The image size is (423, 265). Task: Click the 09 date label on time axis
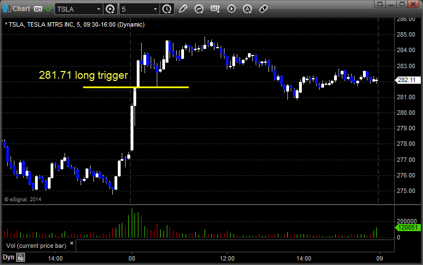(x=380, y=258)
